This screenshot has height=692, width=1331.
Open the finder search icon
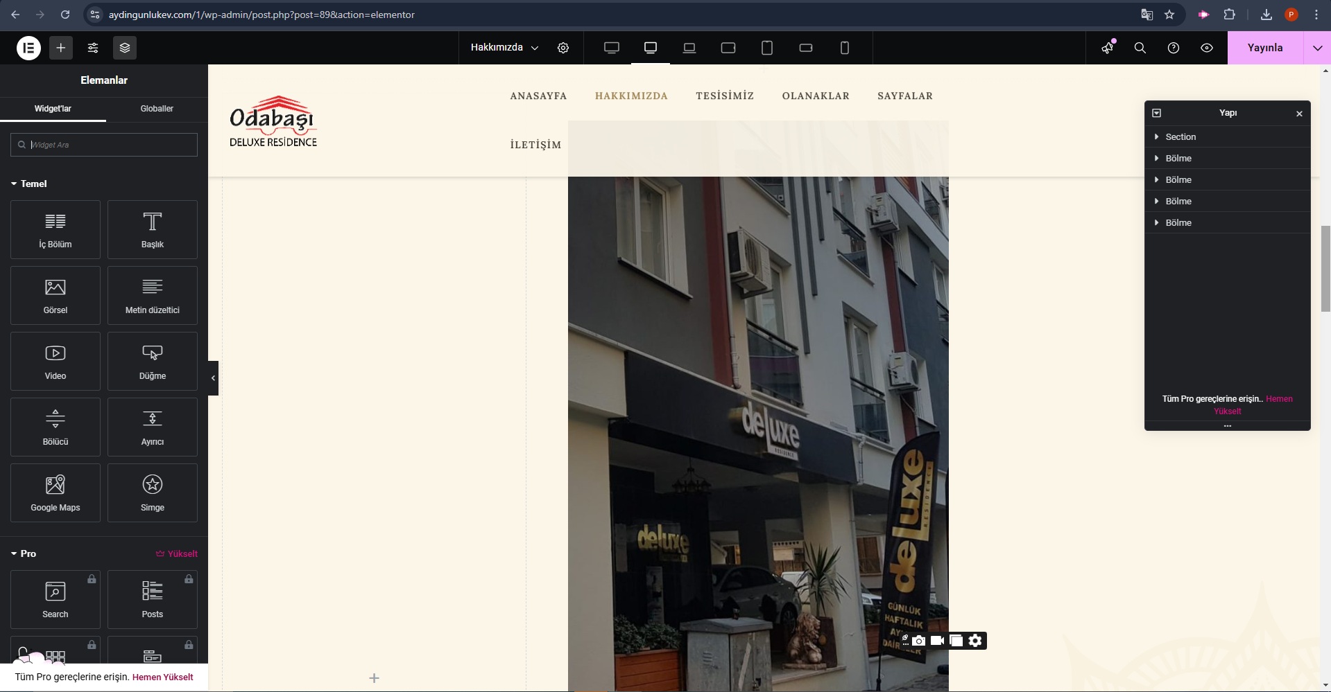click(1140, 48)
